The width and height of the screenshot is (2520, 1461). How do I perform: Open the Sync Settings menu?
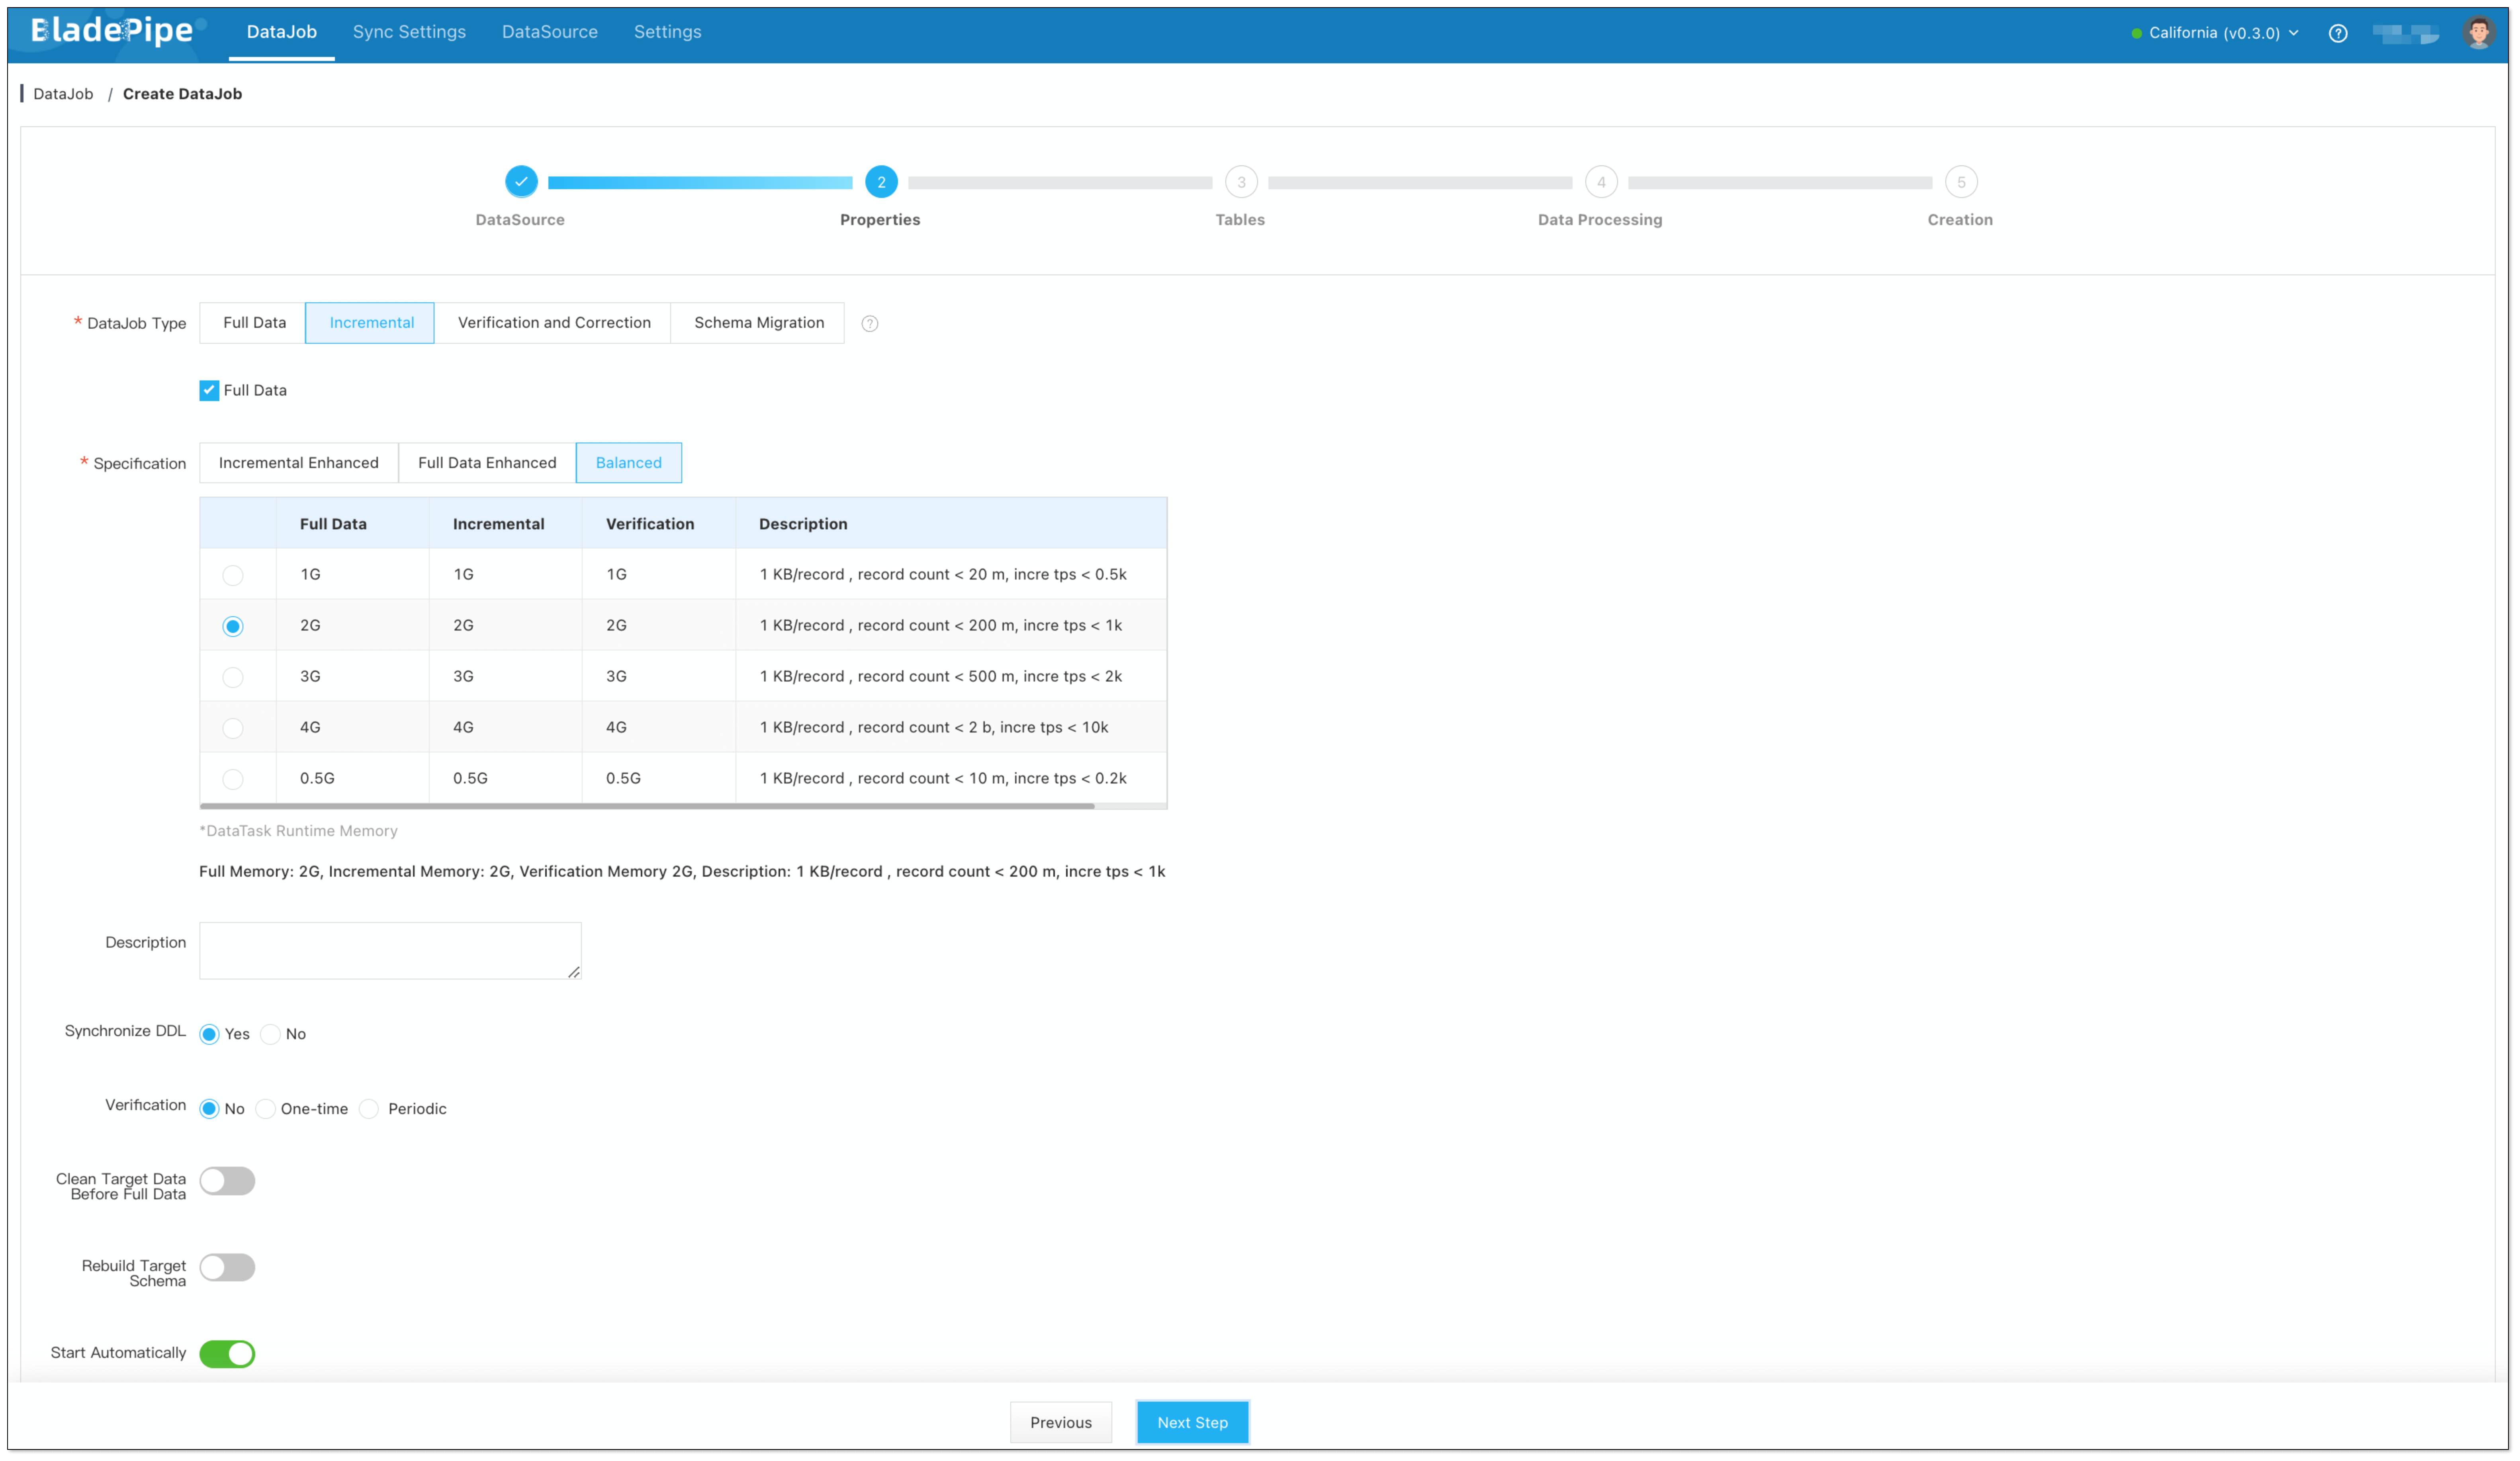point(409,32)
